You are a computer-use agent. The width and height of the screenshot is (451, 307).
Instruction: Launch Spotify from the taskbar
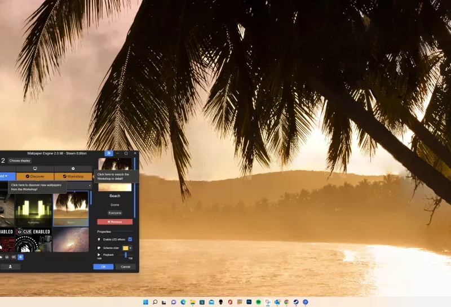(x=258, y=302)
